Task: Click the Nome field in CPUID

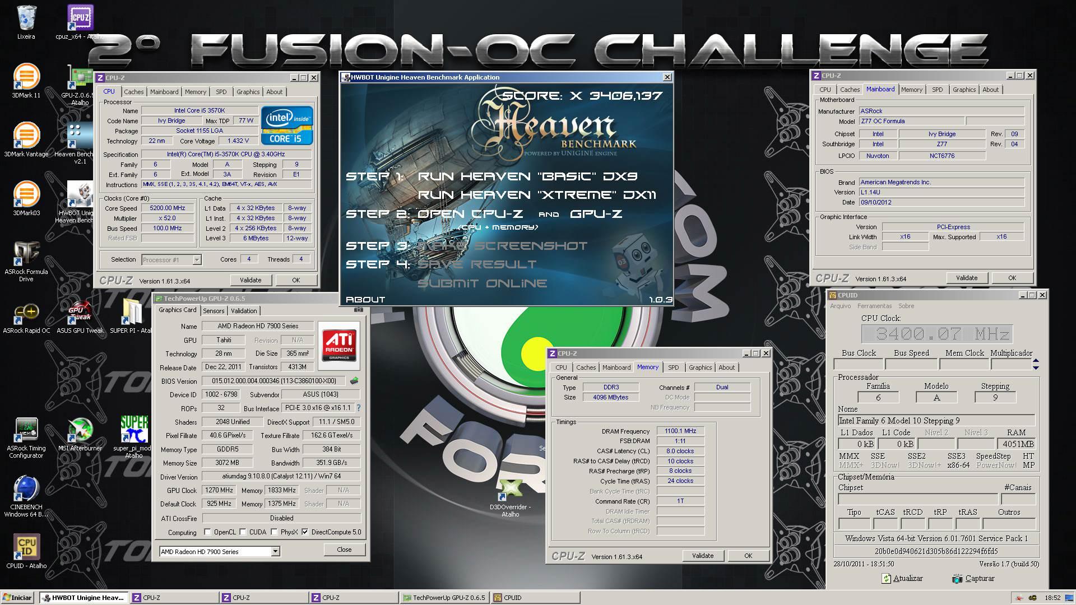Action: tap(936, 421)
